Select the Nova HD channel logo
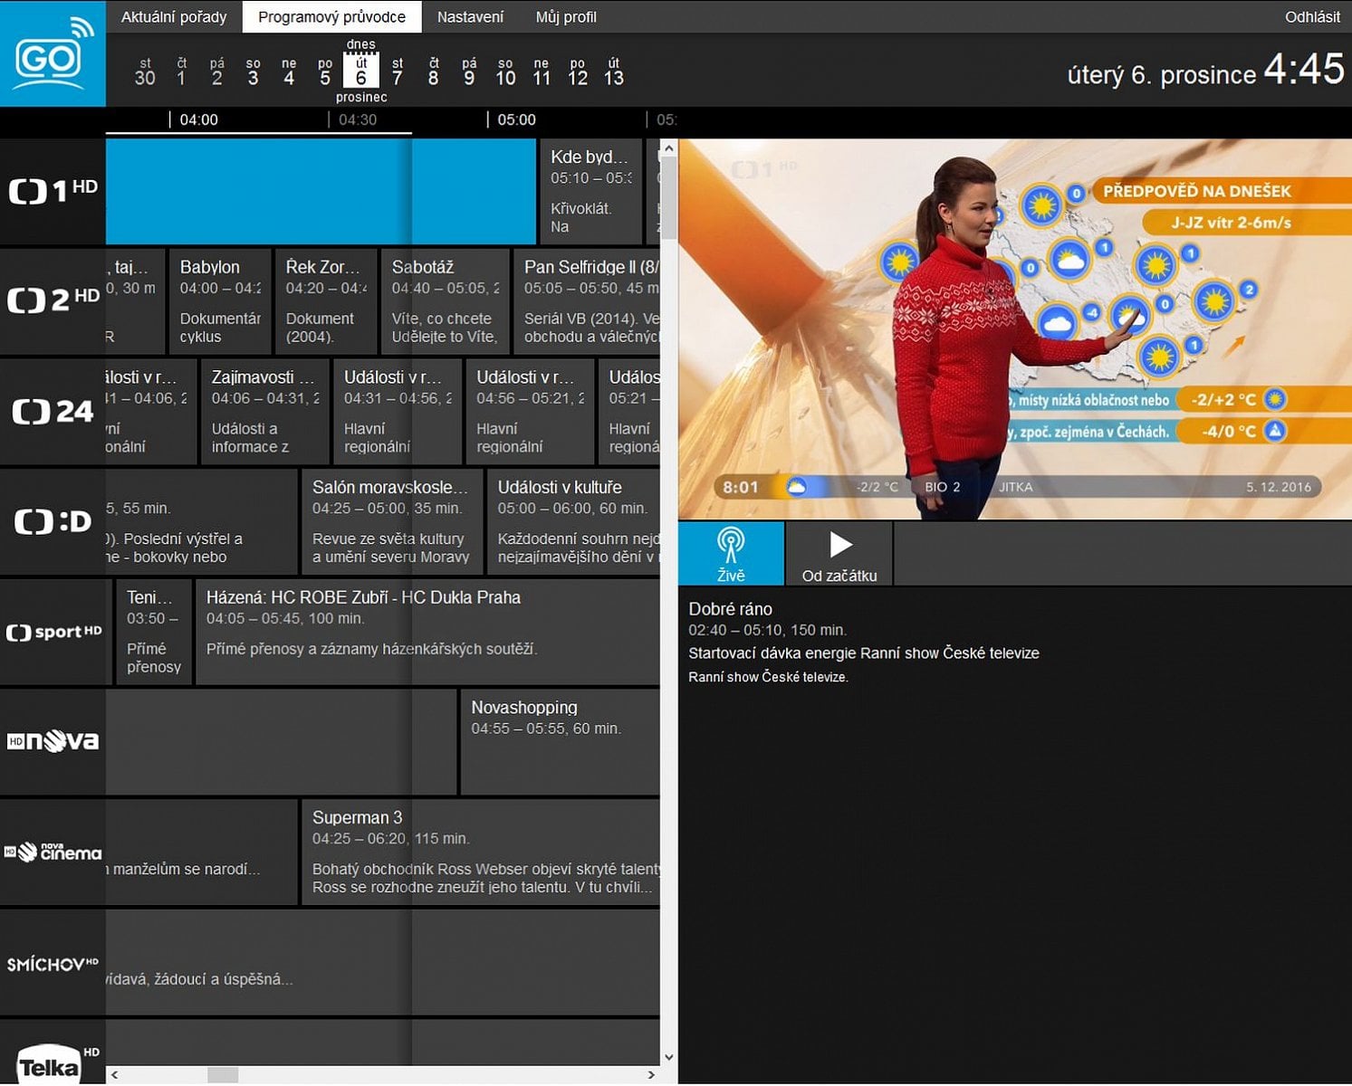This screenshot has width=1352, height=1086. (x=53, y=742)
